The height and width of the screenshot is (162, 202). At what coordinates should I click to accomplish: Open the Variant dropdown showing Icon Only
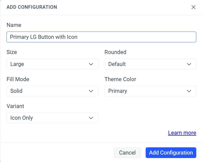52,118
